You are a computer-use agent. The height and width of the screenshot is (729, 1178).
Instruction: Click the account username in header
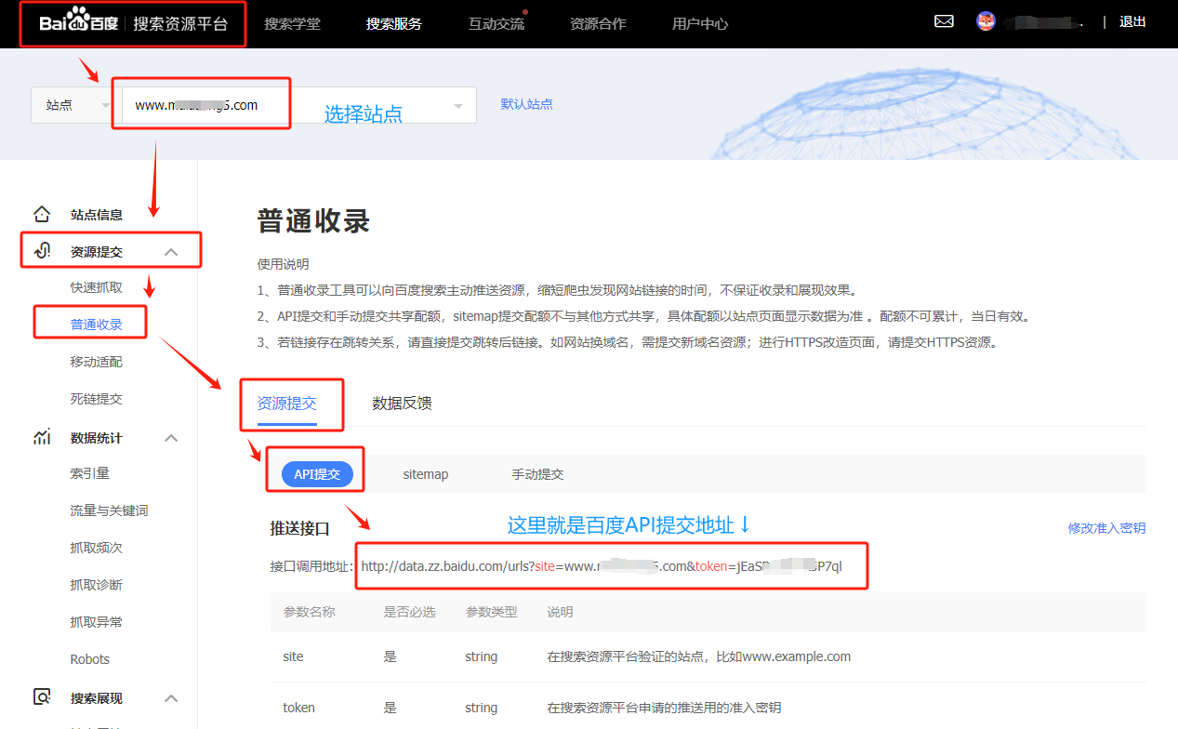(x=1044, y=22)
